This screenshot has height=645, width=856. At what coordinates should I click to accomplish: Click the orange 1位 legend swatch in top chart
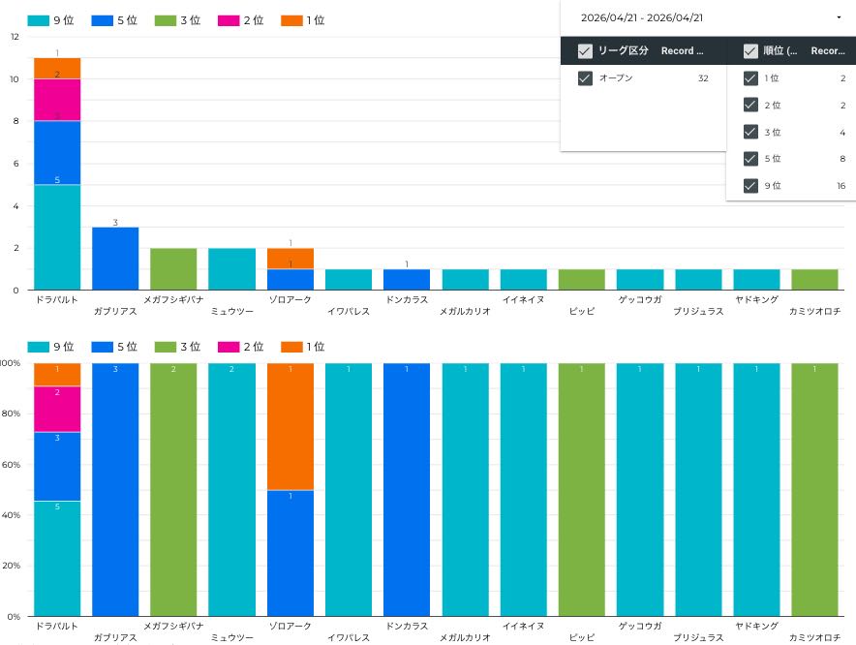[x=290, y=19]
